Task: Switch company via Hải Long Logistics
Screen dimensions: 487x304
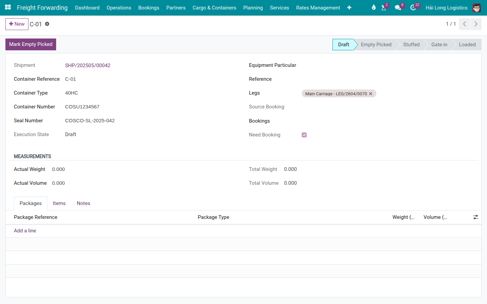Action: (x=446, y=7)
